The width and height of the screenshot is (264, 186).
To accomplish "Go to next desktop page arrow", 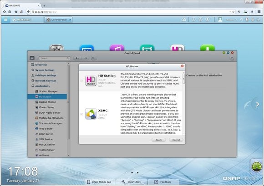I will 257,104.
